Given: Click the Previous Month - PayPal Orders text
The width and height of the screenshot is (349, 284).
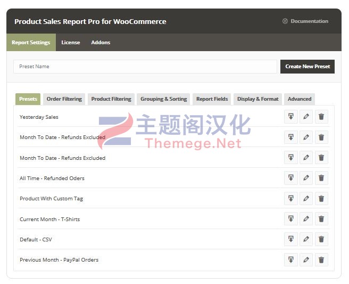Looking at the screenshot, I should pos(59,260).
